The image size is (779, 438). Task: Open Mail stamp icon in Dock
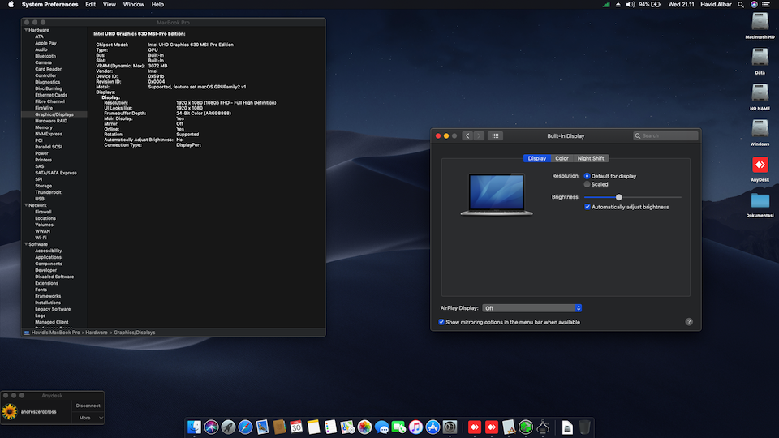[x=262, y=427]
